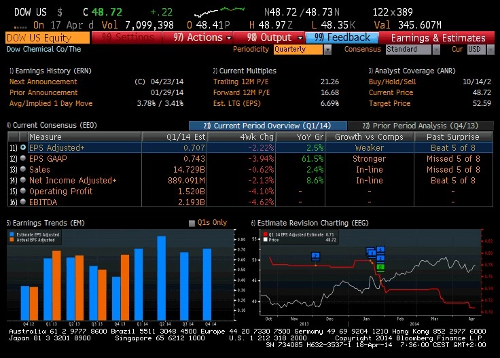Viewport: 500px width, 358px height.
Task: Click the green event flag on revision chart
Action: coord(380,267)
